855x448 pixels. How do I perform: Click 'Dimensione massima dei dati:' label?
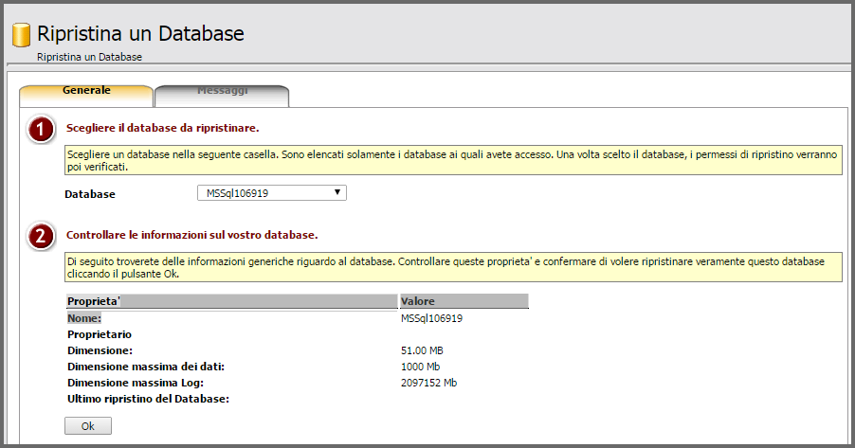pos(145,367)
